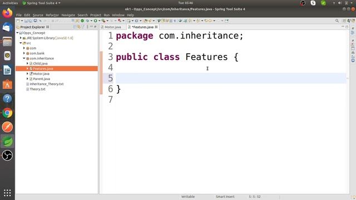Click the green Boot Dashboard toolbar icon
The height and width of the screenshot is (200, 356).
(82, 21)
